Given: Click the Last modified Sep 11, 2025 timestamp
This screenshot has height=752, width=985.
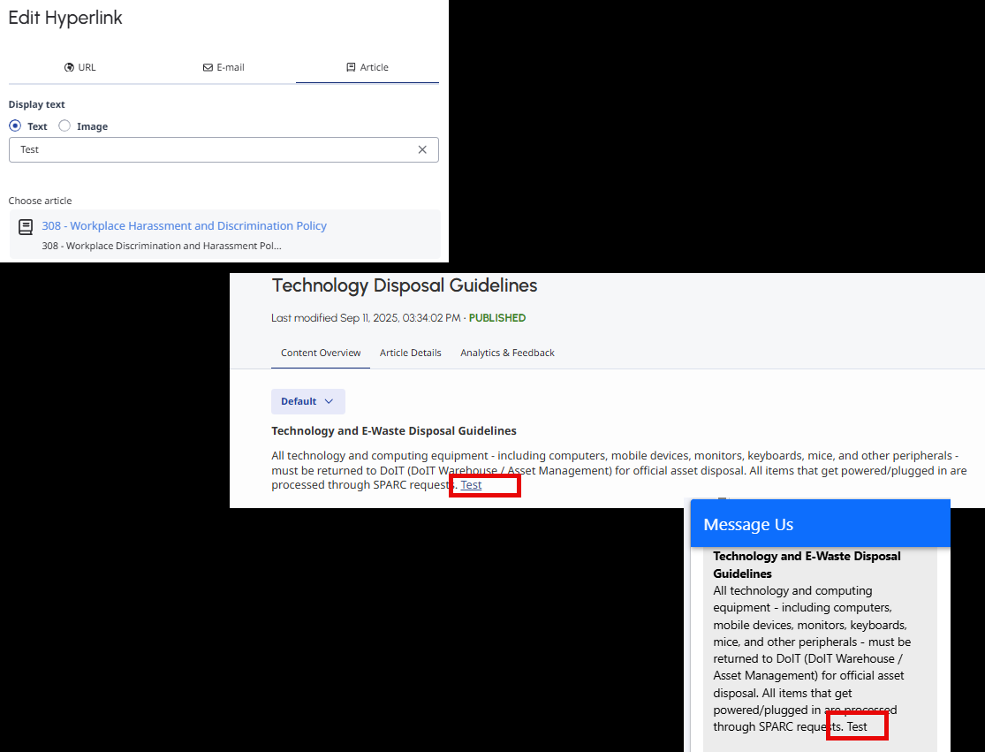Looking at the screenshot, I should [x=366, y=318].
